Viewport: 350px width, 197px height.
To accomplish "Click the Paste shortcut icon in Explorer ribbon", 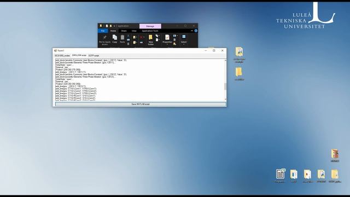I will pos(128,44).
